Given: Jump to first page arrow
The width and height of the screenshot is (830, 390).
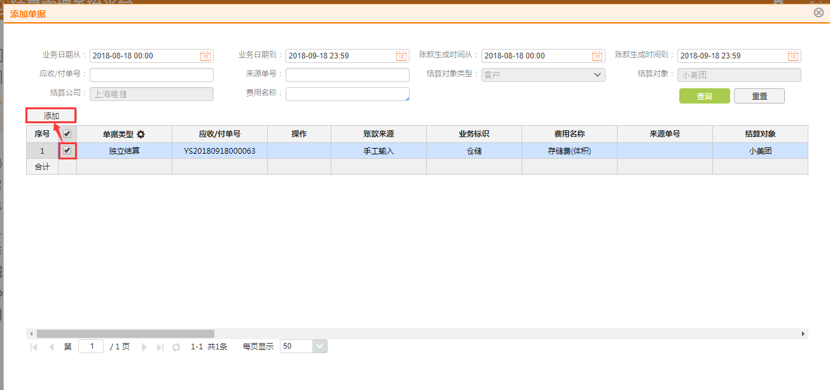Looking at the screenshot, I should pos(34,347).
